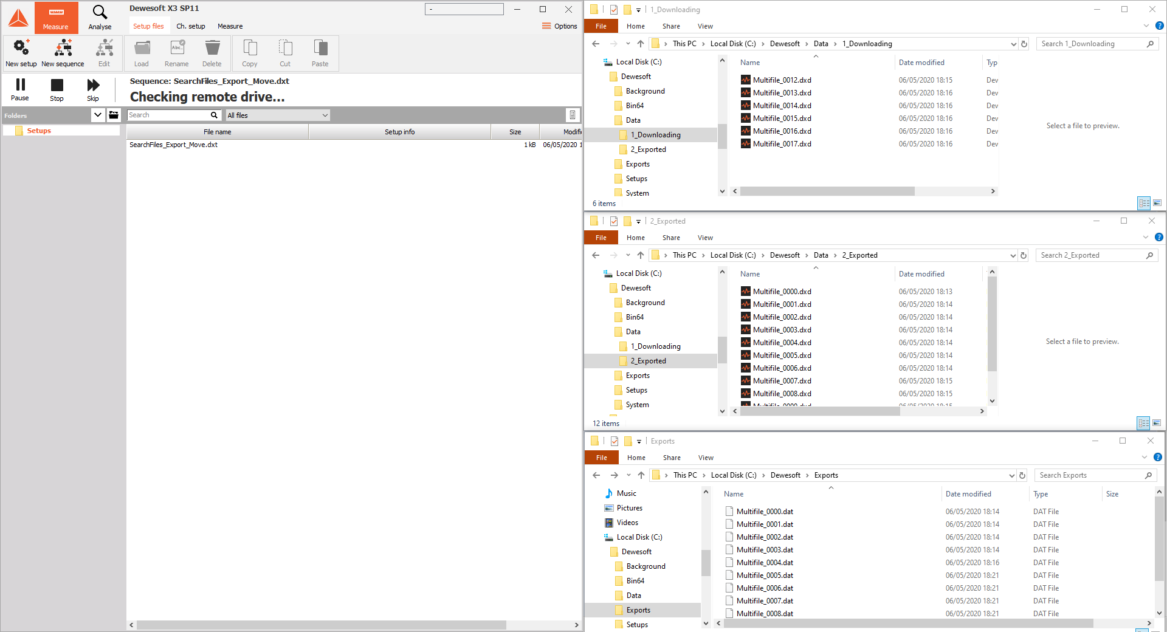This screenshot has width=1167, height=632.
Task: Click the Edit setup icon
Action: pyautogui.click(x=105, y=53)
